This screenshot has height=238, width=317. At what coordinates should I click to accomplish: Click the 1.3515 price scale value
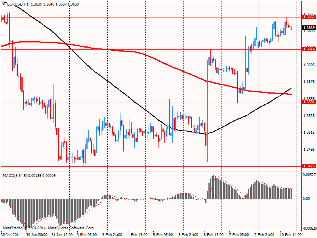tap(309, 132)
